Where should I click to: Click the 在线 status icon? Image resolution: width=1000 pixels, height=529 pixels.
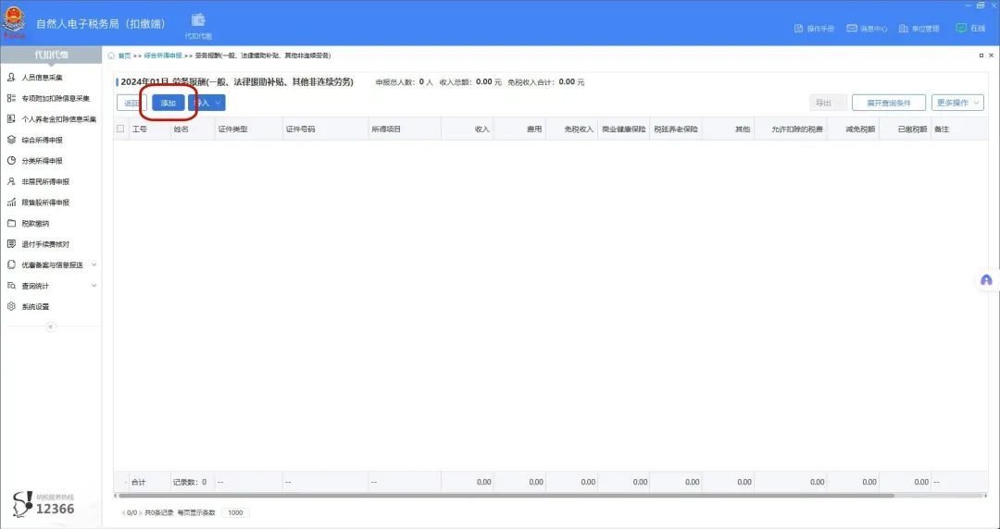tap(961, 28)
